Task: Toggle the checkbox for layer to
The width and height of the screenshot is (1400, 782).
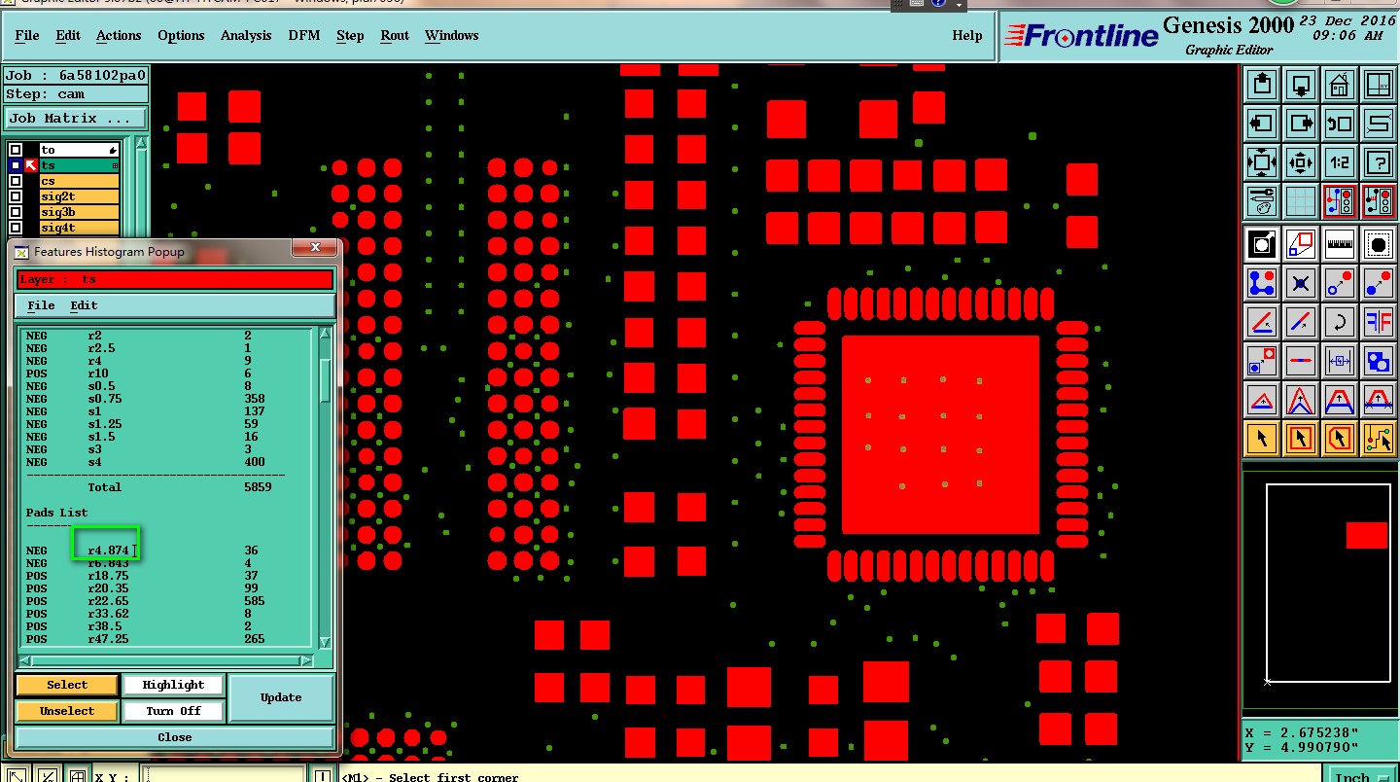Action: [x=16, y=150]
